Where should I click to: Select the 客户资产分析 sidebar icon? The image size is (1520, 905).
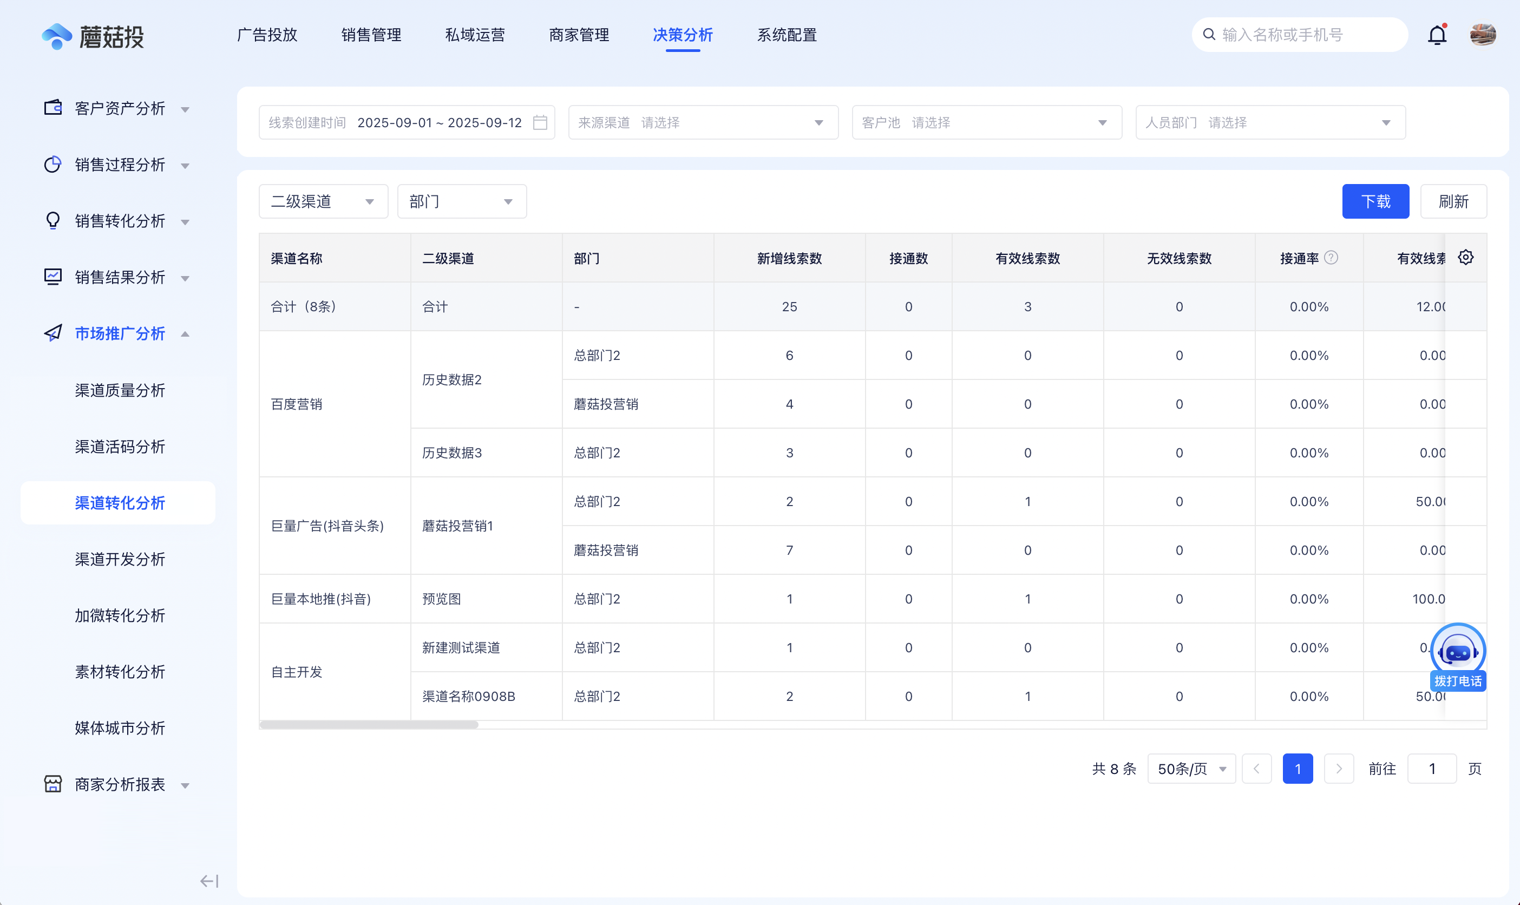(53, 108)
